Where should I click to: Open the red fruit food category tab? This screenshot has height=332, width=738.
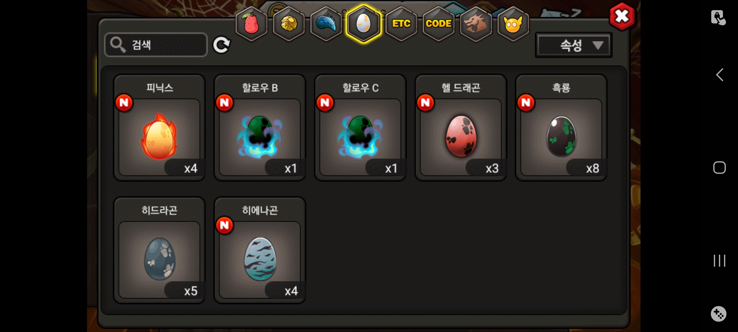tap(251, 24)
